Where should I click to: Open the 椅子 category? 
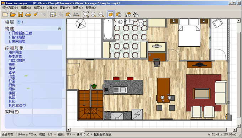point(12,69)
